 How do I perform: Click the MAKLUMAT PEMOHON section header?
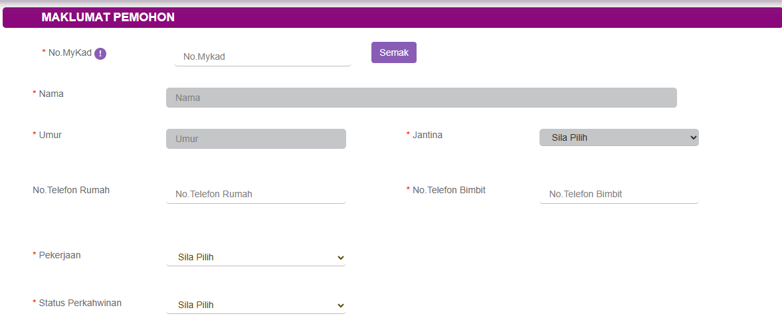(x=108, y=17)
